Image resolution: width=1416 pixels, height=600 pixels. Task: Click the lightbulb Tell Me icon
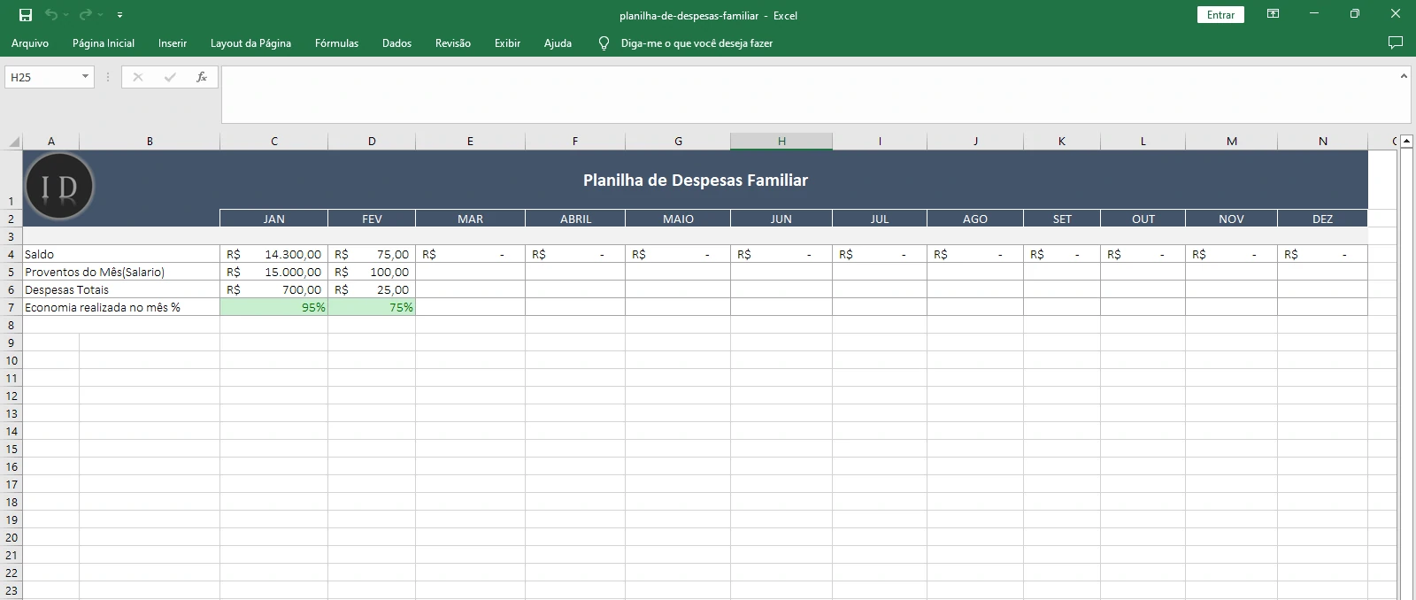point(604,42)
